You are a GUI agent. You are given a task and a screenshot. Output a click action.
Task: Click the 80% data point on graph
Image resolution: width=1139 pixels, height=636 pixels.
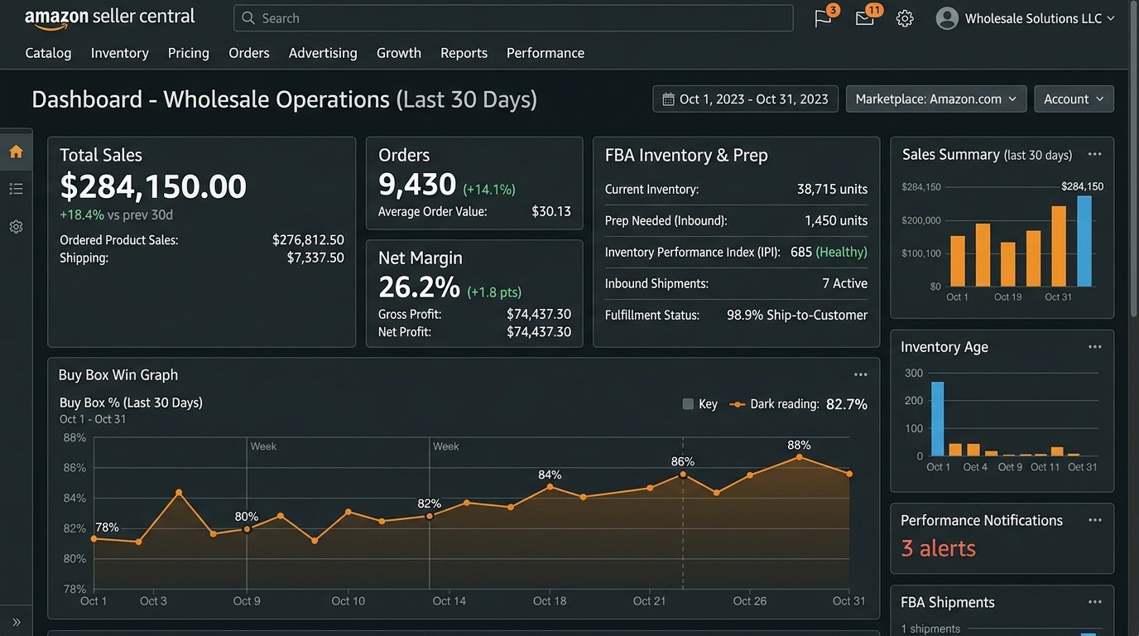247,529
